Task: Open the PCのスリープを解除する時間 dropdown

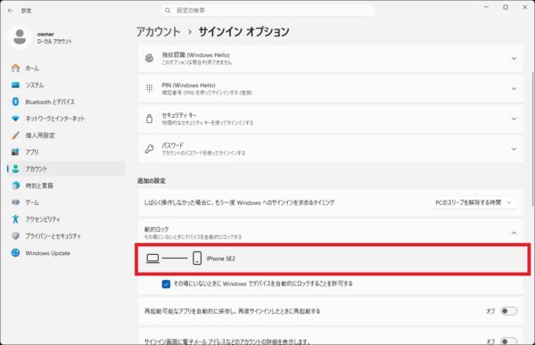Action: [473, 202]
